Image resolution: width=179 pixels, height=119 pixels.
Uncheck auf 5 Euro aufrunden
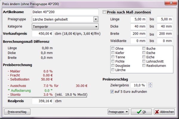tap(112, 92)
